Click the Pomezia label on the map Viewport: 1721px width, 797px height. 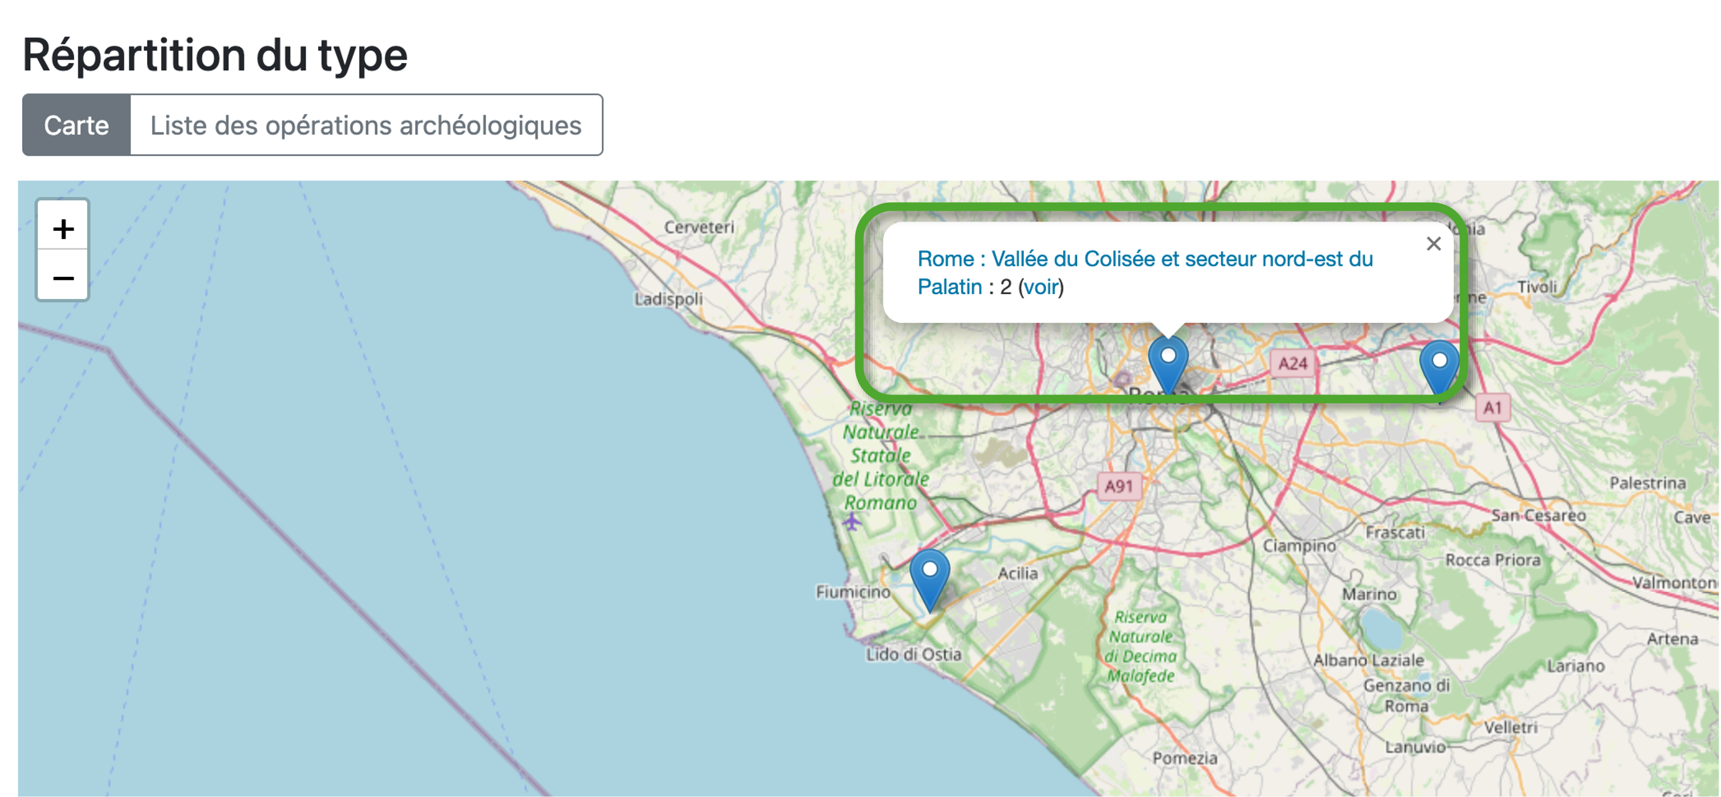click(x=1184, y=758)
